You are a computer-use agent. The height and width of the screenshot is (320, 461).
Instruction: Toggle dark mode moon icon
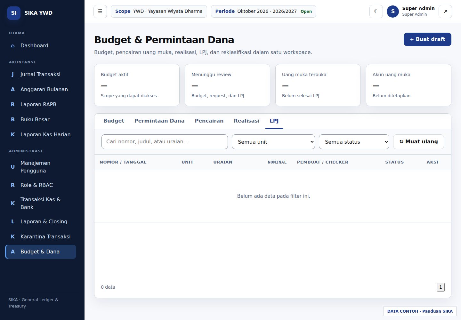click(376, 12)
